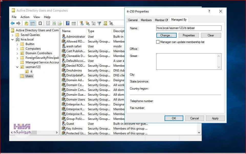Select the Managed By tab
246x154 pixels.
pyautogui.click(x=179, y=20)
